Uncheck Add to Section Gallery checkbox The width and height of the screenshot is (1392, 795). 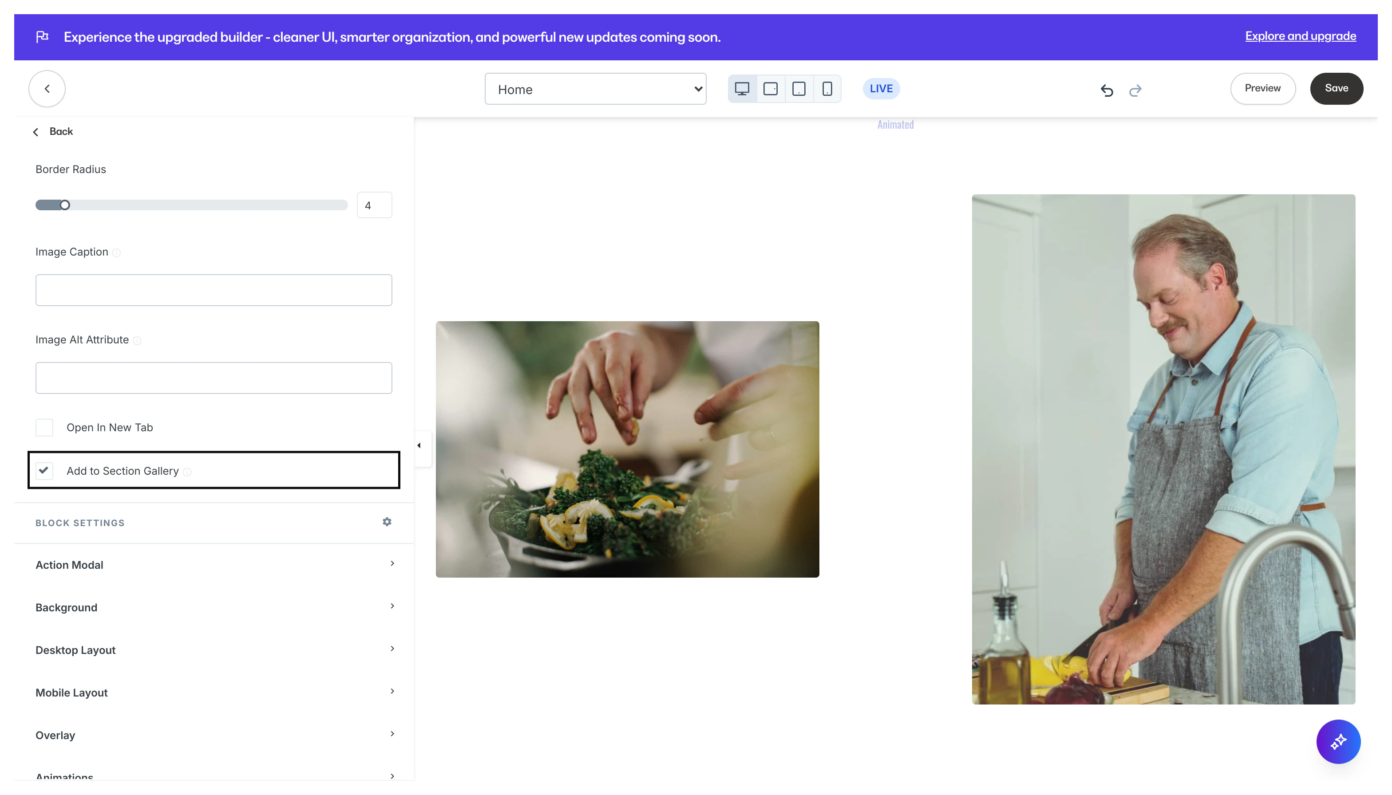pos(44,470)
